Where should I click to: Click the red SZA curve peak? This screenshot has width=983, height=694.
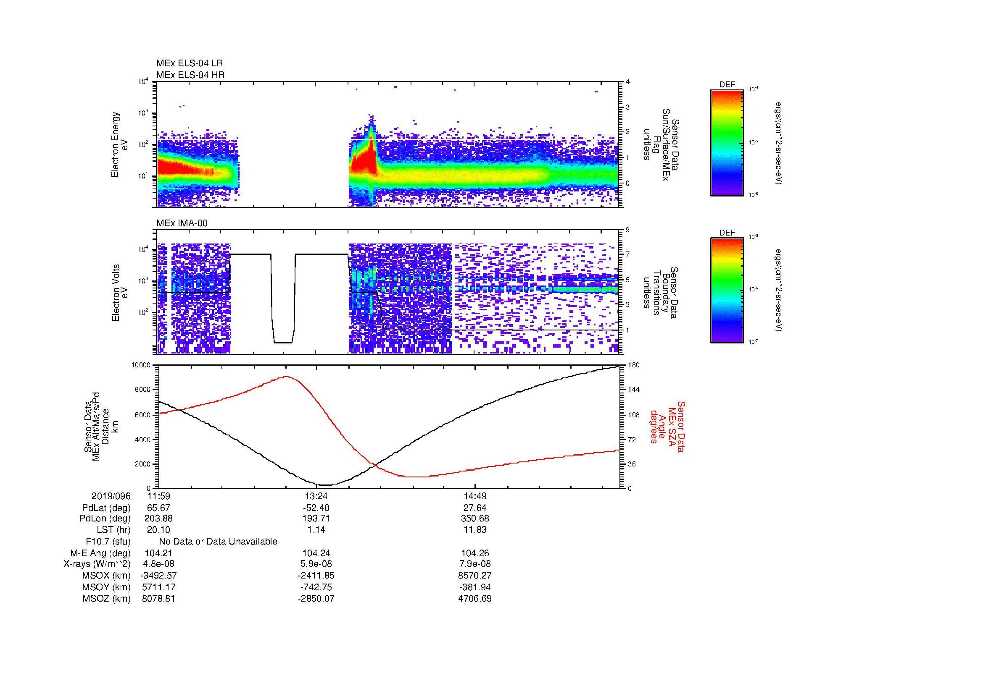287,377
